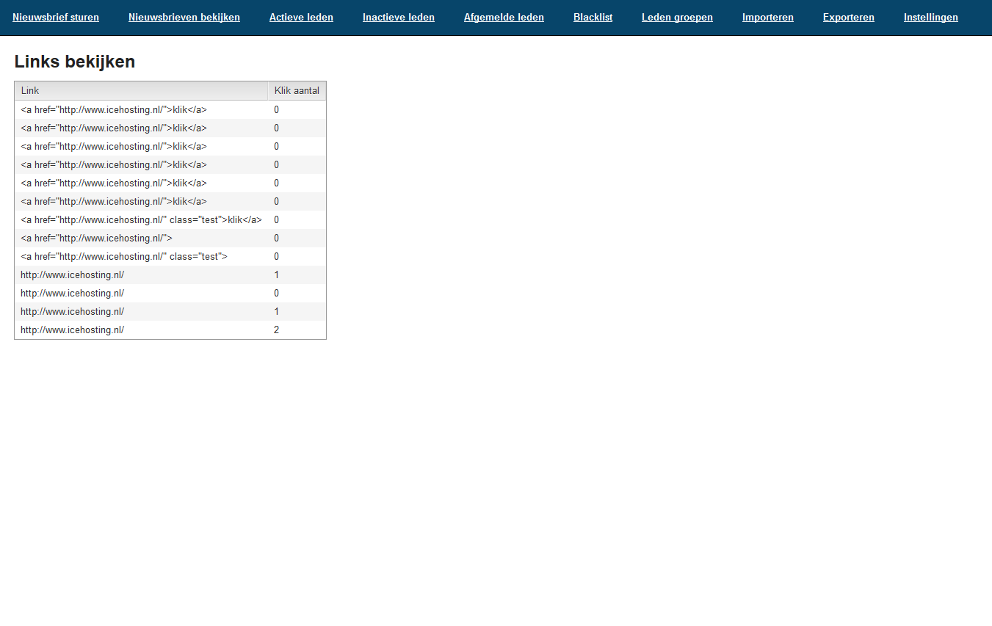
Task: Open the Blacklist page
Action: pos(593,17)
